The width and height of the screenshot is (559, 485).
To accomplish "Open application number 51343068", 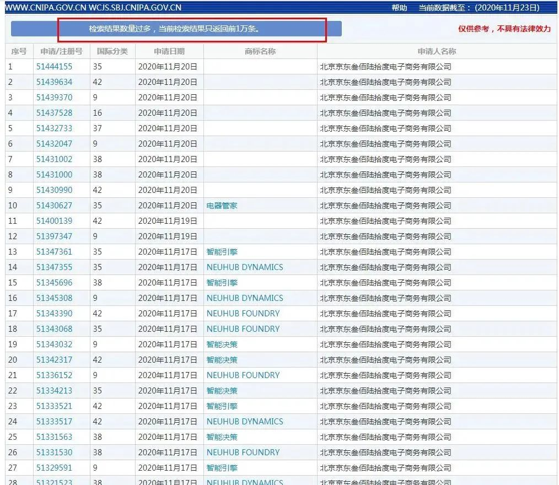I will point(54,329).
